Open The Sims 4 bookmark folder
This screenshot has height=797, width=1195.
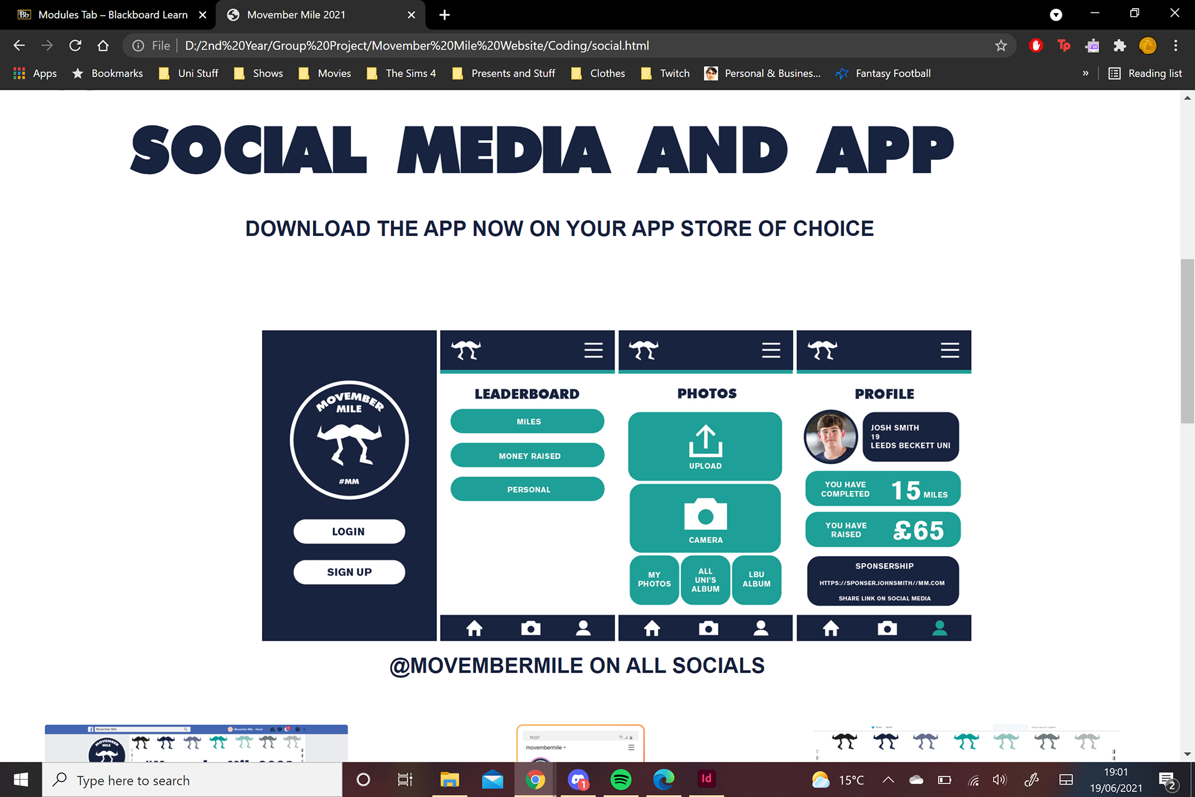click(401, 73)
